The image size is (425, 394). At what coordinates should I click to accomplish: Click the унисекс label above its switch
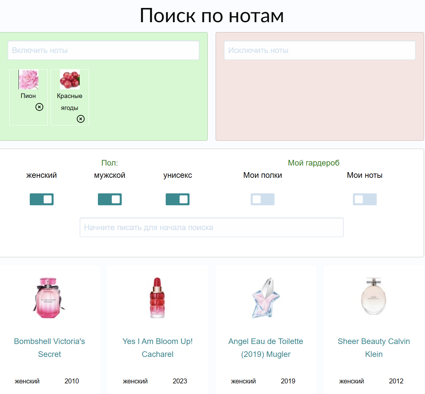click(x=178, y=175)
